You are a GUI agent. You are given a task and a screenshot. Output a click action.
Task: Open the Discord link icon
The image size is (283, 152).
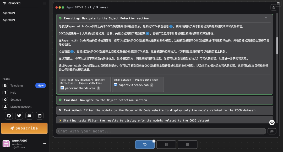[29, 116]
